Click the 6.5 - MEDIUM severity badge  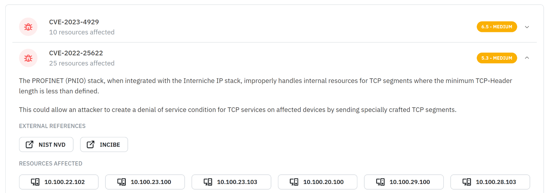(x=496, y=27)
